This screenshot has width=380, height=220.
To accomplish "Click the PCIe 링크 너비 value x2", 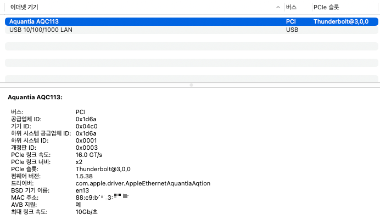I will 79,162.
